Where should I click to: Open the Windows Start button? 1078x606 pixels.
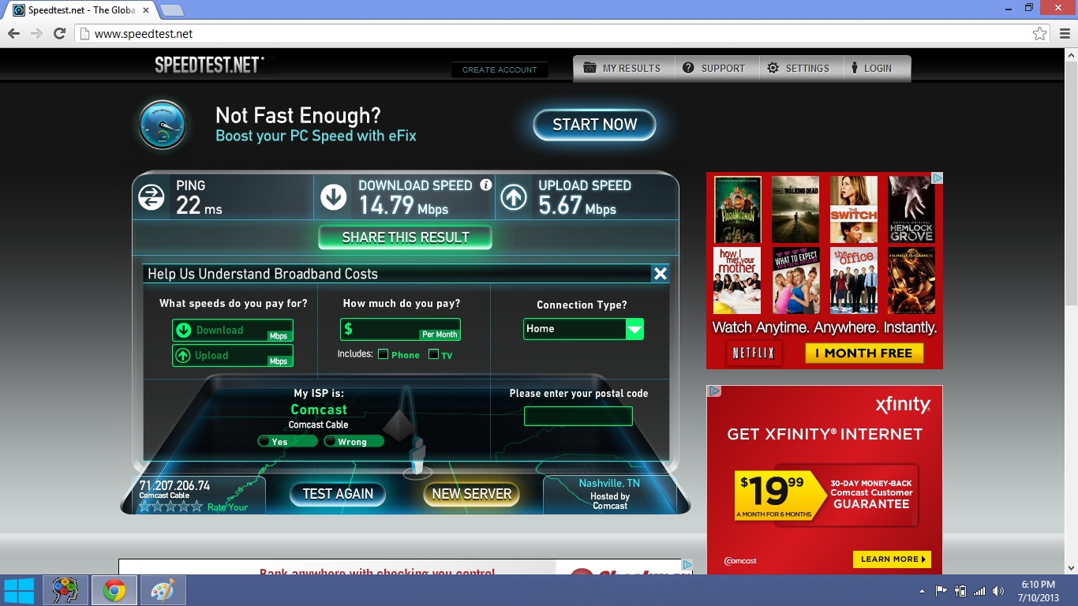click(19, 590)
